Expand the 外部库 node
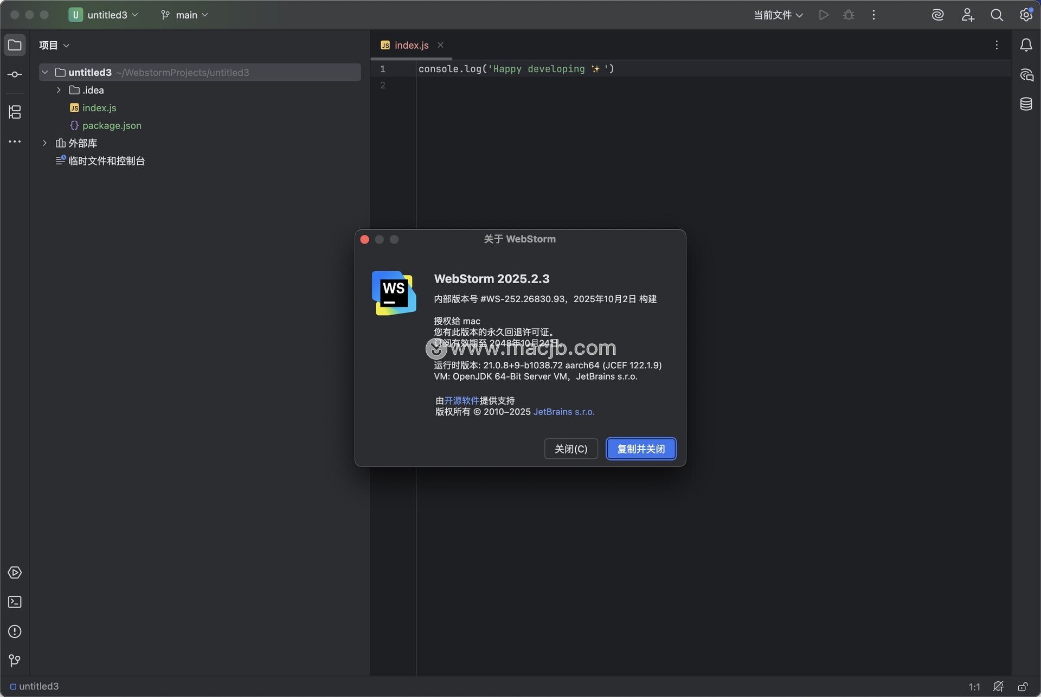The image size is (1041, 697). click(45, 143)
